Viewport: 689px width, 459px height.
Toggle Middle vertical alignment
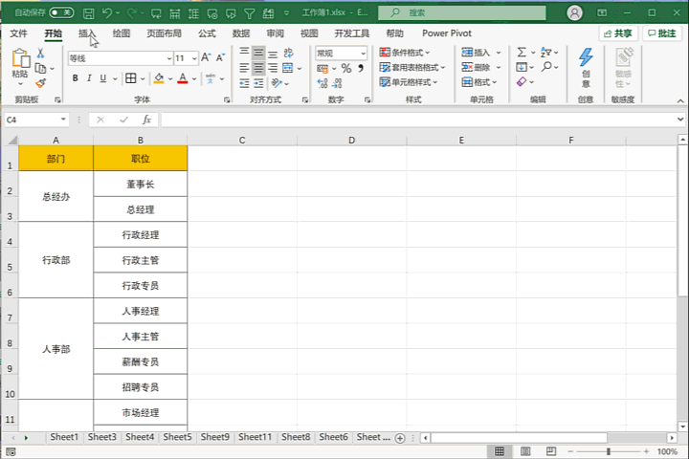pyautogui.click(x=258, y=54)
